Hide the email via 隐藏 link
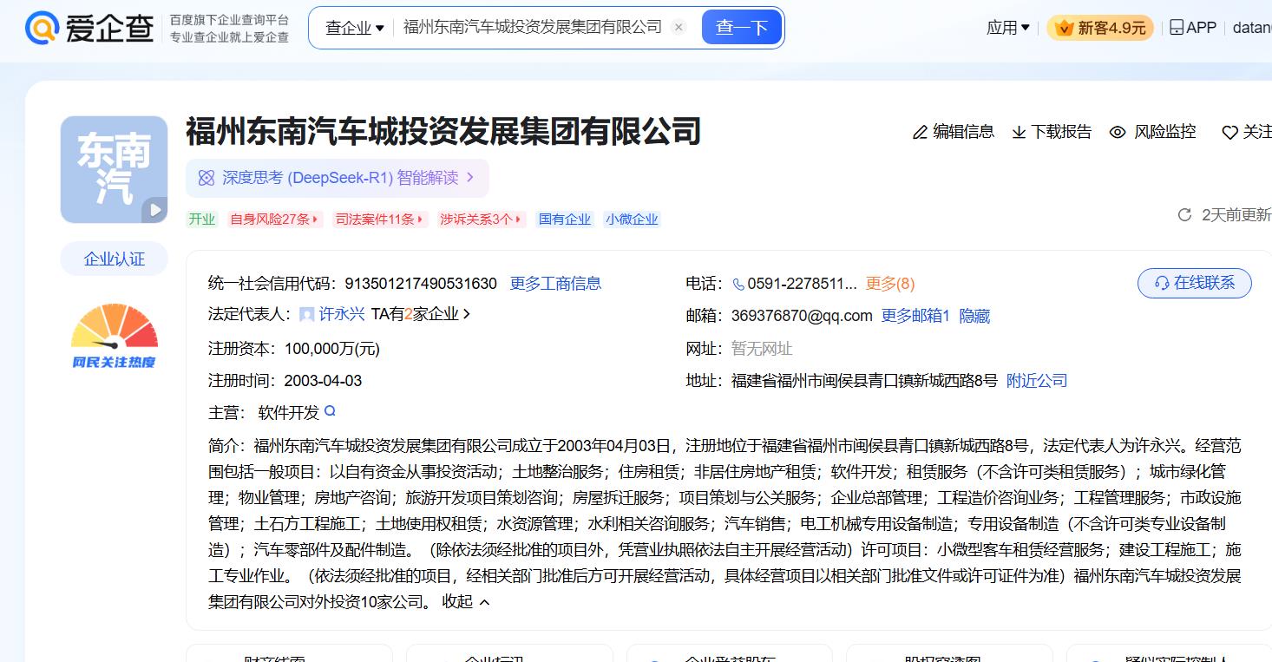This screenshot has height=662, width=1272. (974, 317)
